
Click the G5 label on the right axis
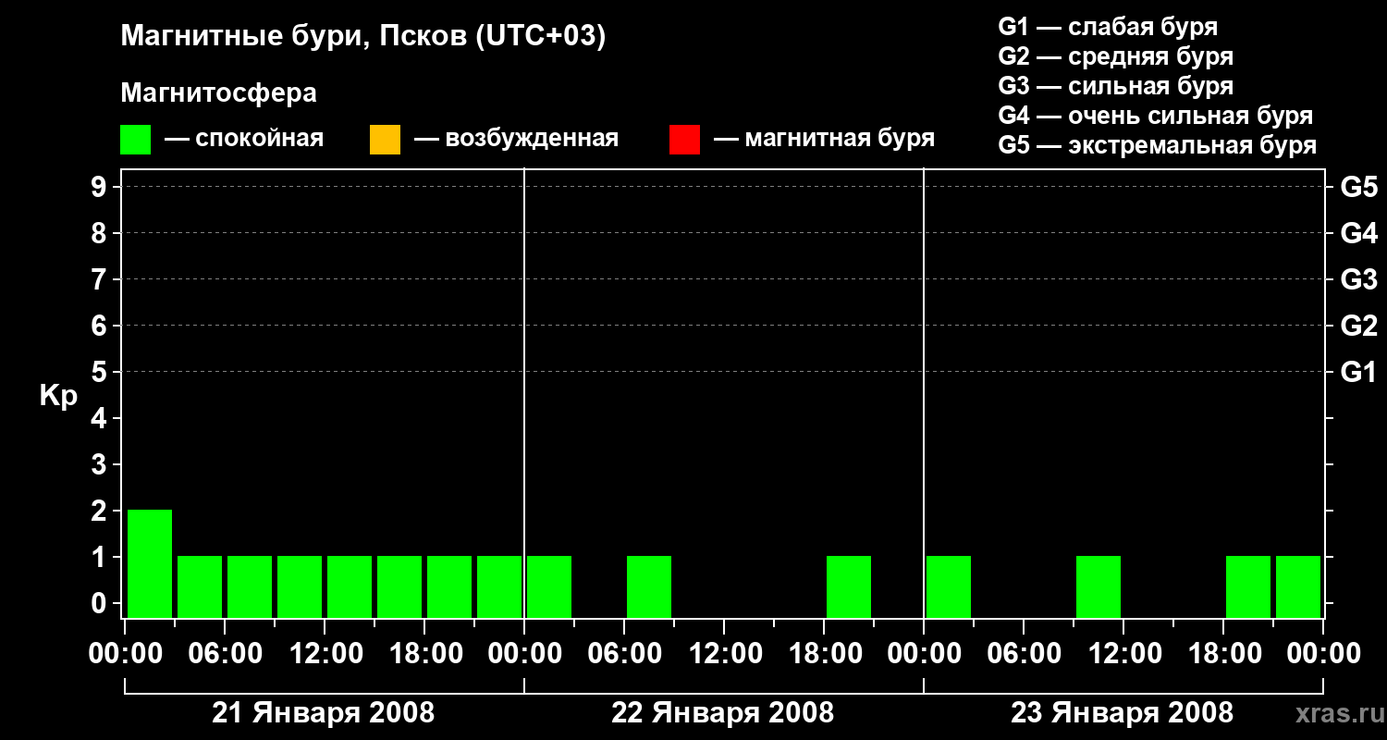click(x=1359, y=187)
